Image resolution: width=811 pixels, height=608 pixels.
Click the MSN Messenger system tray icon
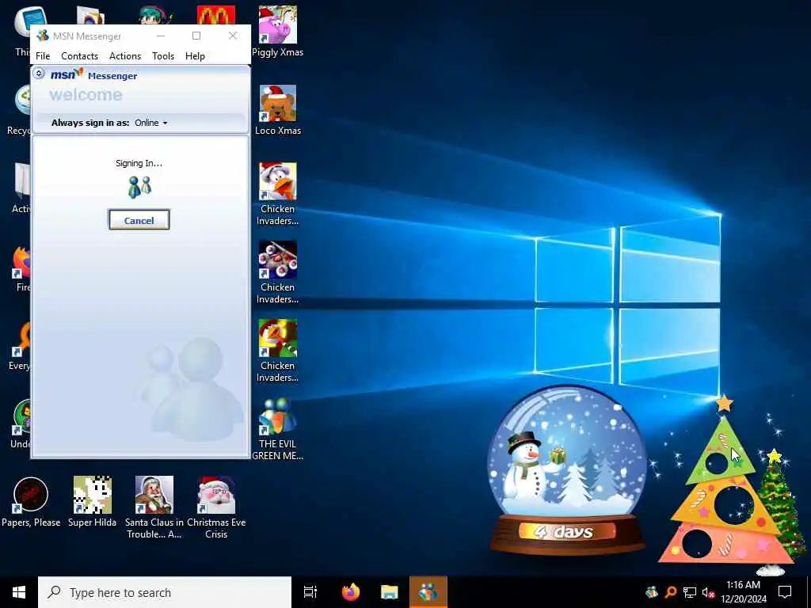point(652,592)
